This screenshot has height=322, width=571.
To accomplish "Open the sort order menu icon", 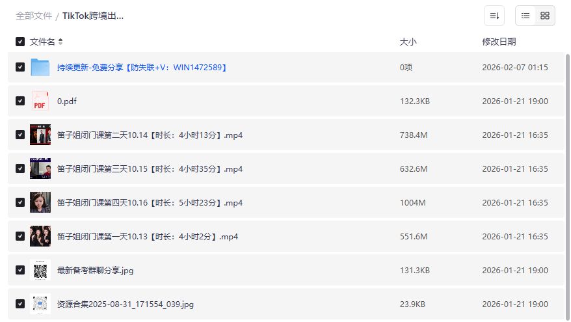I will pyautogui.click(x=494, y=16).
